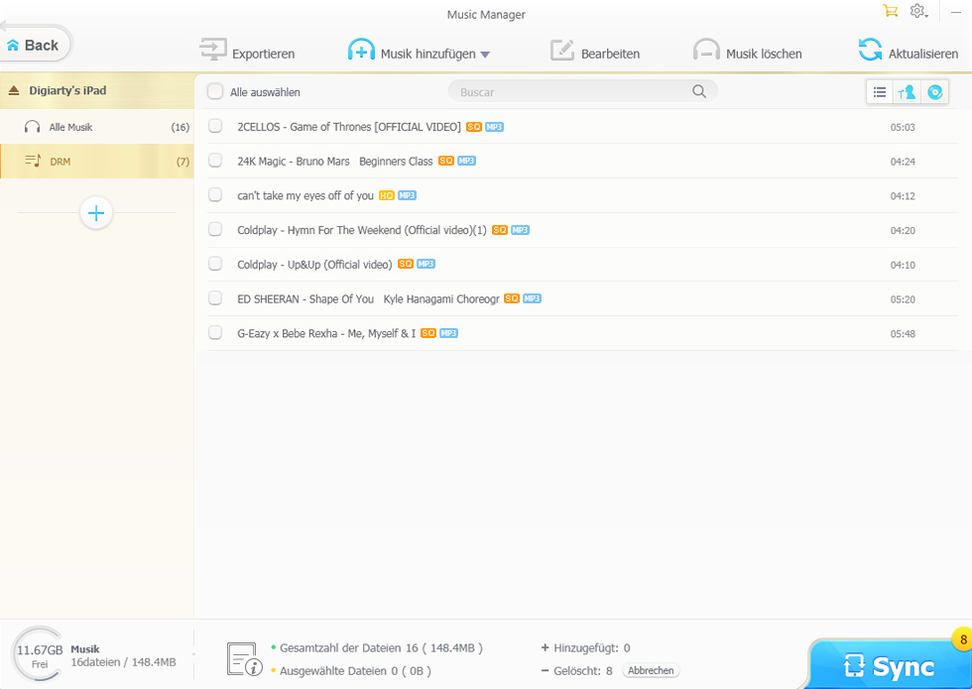The image size is (972, 689).
Task: Click the plus icon to add playlist
Action: coord(96,212)
